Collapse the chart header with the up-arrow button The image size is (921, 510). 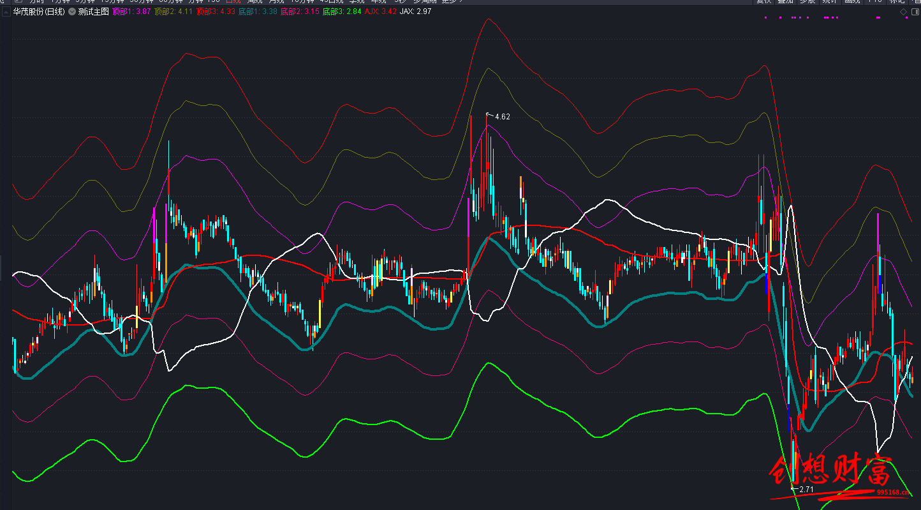point(5,11)
